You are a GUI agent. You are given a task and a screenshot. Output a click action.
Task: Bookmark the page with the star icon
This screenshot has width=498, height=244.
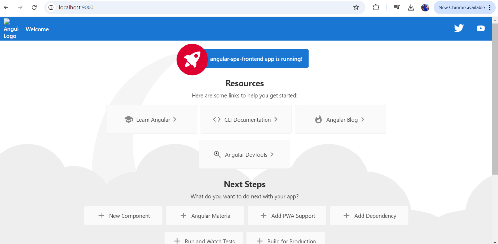(x=356, y=7)
